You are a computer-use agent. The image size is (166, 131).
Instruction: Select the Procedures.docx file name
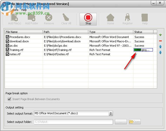20,37
